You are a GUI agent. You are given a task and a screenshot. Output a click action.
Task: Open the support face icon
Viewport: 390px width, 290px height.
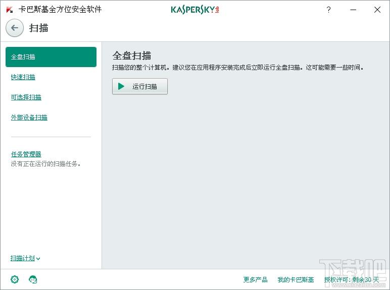point(33,279)
